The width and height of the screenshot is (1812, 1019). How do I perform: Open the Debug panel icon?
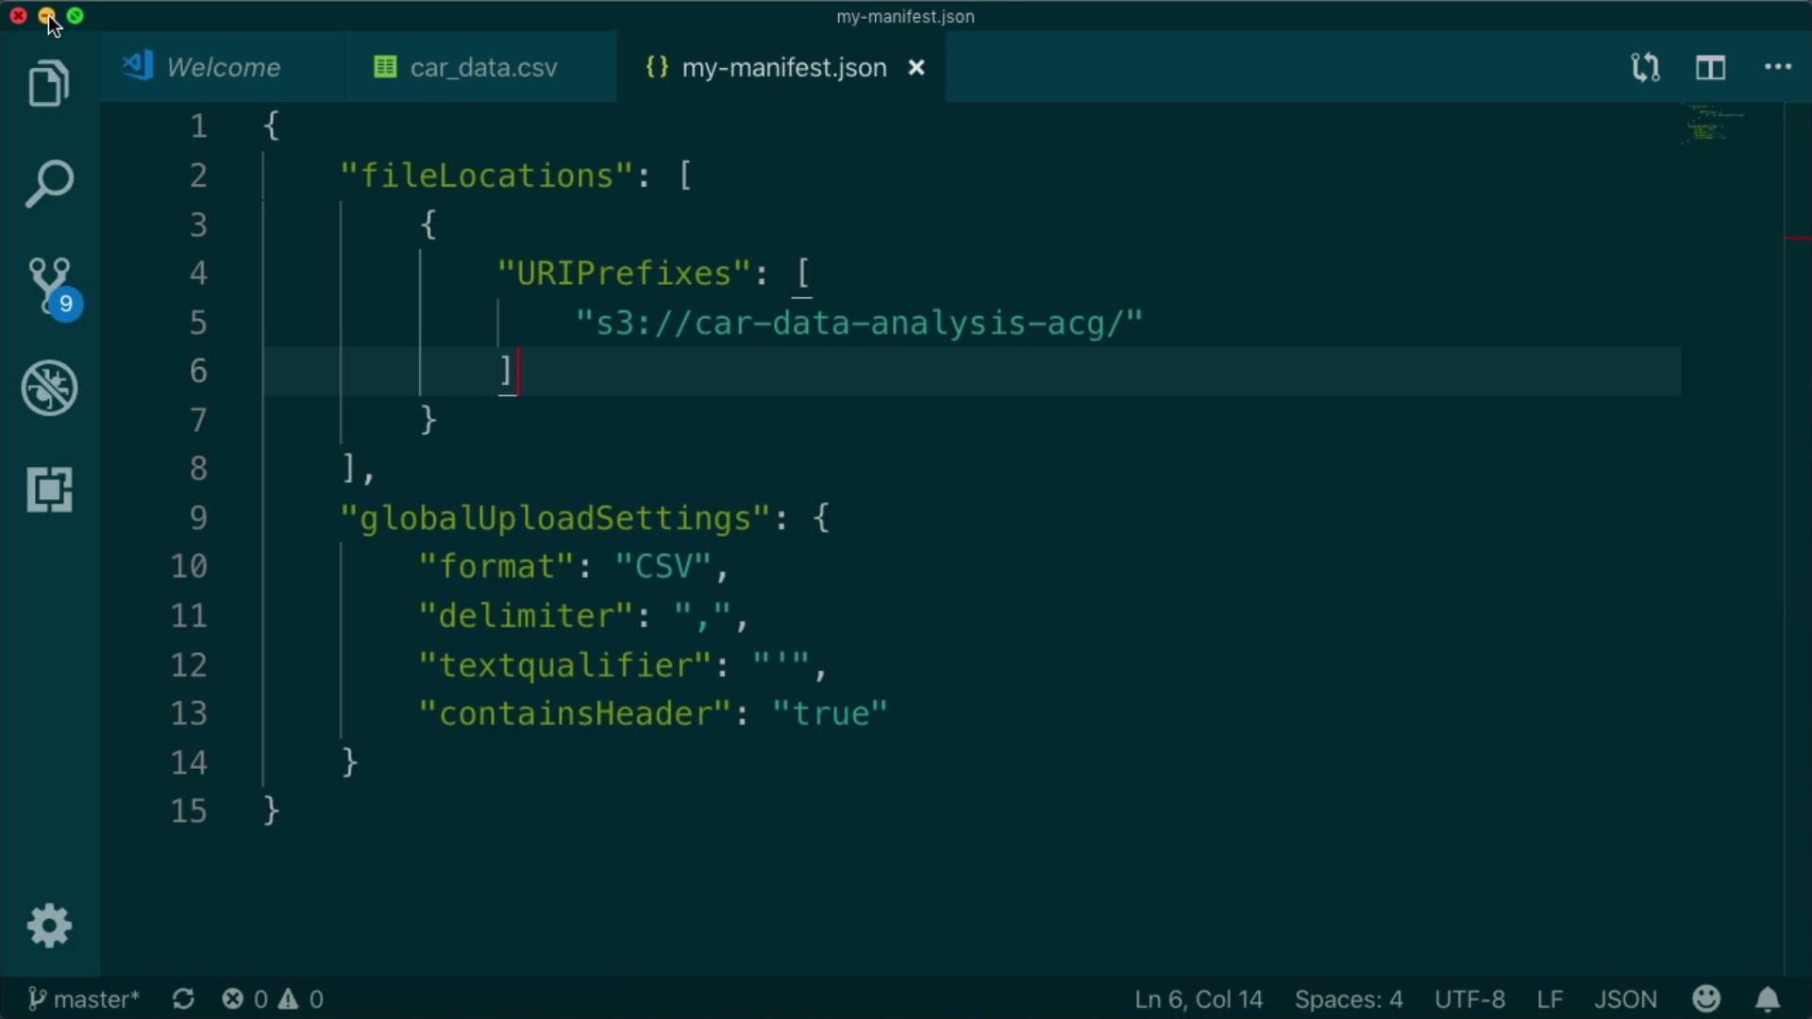(49, 388)
